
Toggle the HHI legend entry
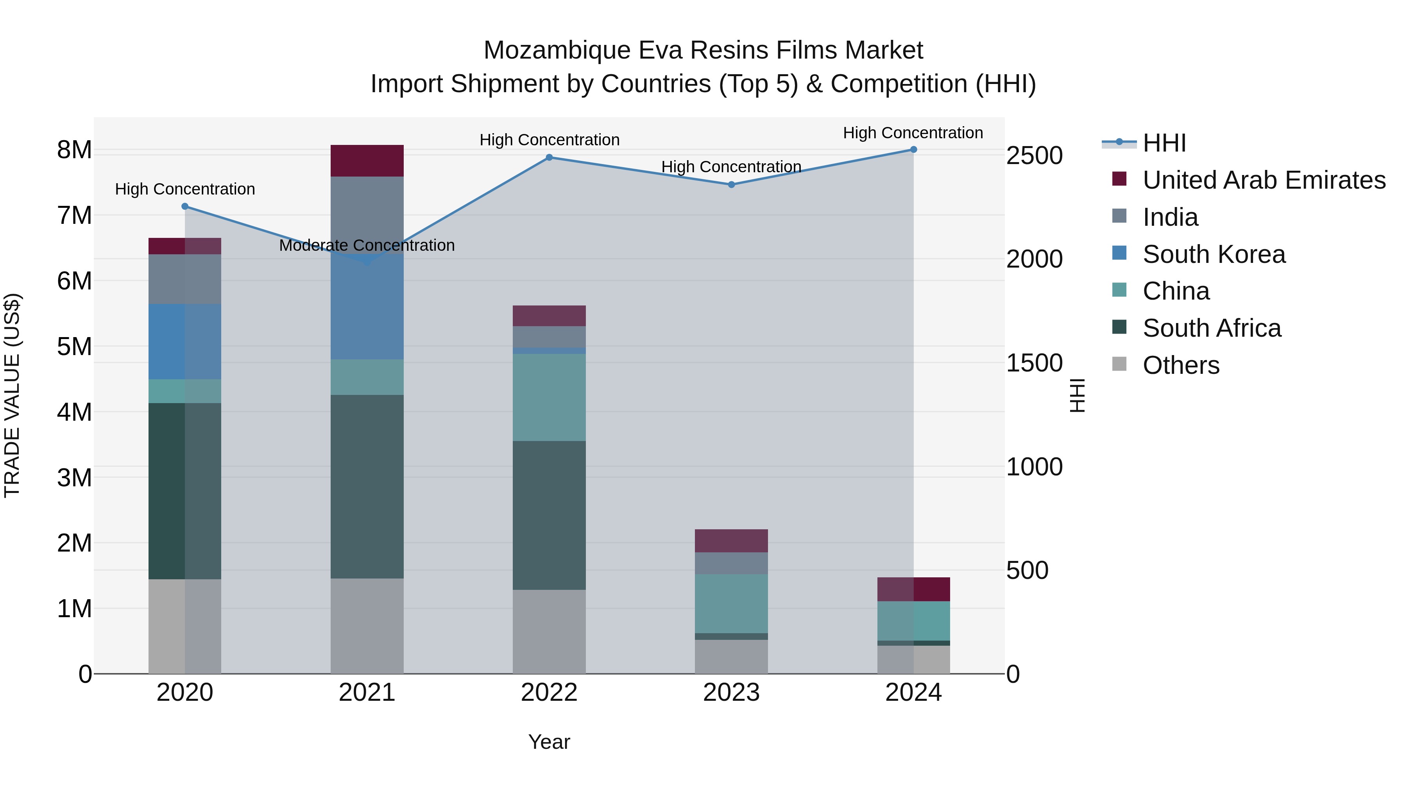(1144, 143)
